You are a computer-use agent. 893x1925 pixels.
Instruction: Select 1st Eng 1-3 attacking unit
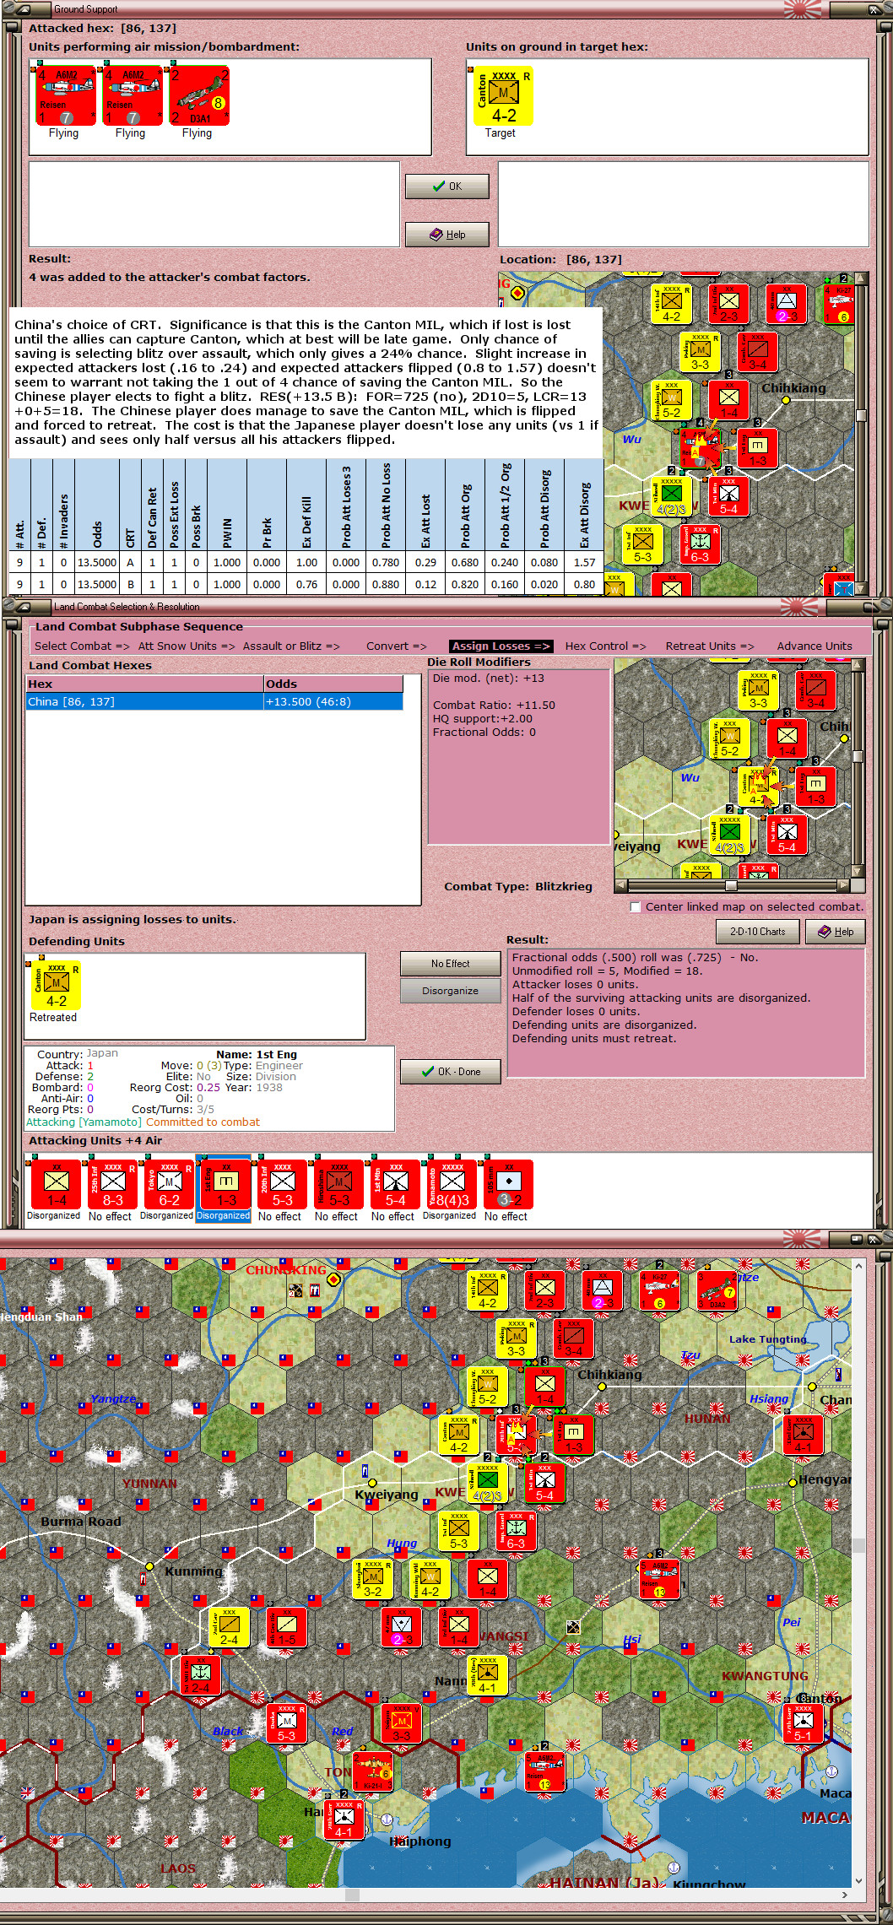pos(226,1184)
